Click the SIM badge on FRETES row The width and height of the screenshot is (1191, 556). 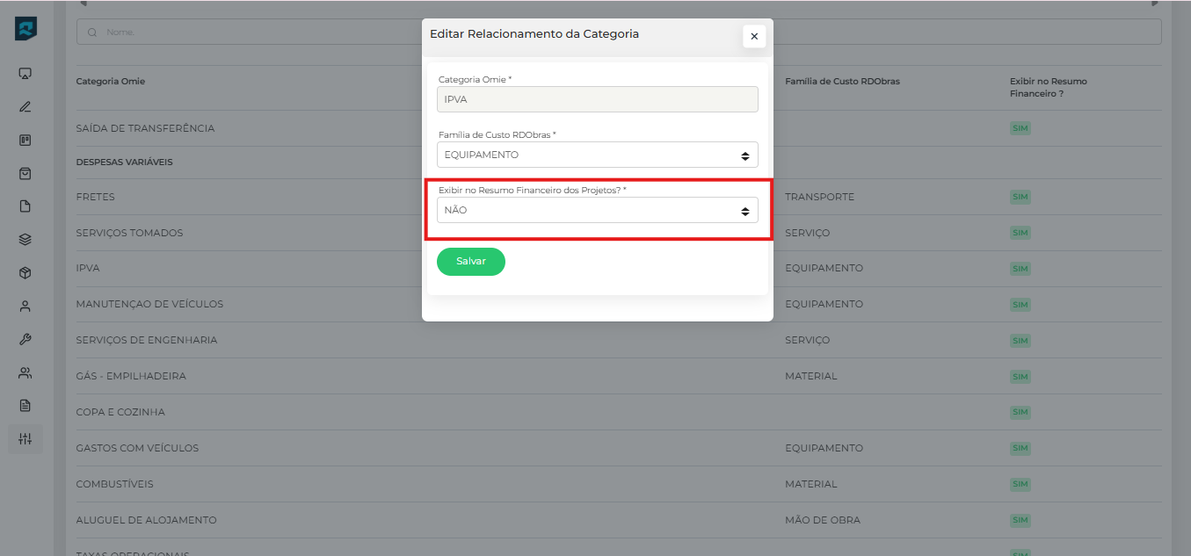pos(1020,197)
